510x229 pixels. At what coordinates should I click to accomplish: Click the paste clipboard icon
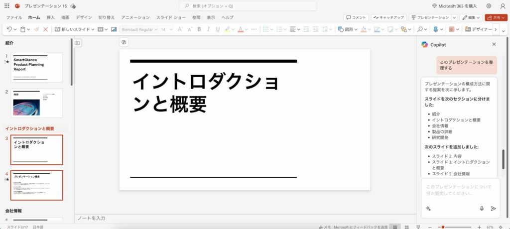pyautogui.click(x=23, y=29)
